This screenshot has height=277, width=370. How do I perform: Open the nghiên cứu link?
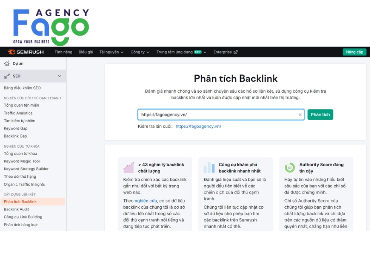tap(146, 201)
